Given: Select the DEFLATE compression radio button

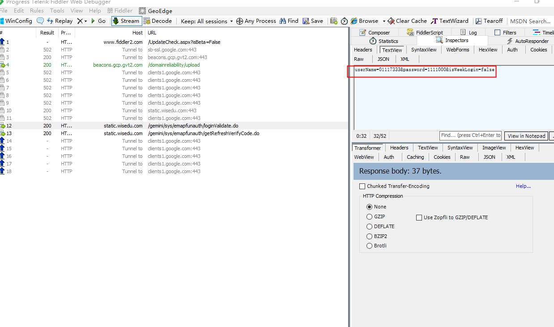Looking at the screenshot, I should pos(369,226).
